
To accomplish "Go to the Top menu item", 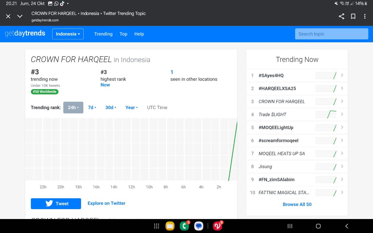I will [123, 34].
